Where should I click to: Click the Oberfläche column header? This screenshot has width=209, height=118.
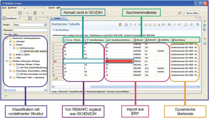tap(164, 40)
